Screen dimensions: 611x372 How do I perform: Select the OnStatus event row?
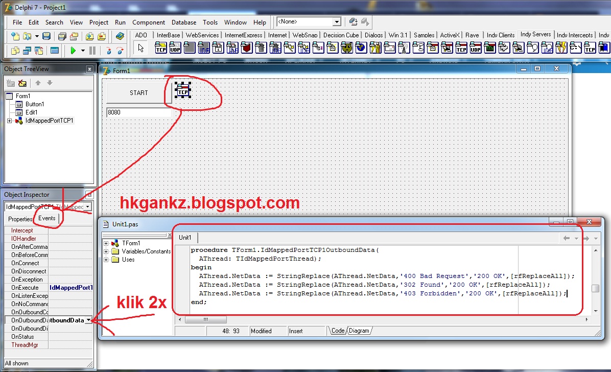pos(49,337)
